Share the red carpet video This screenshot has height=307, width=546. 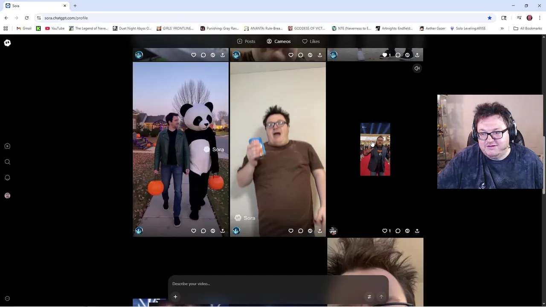pos(417,231)
